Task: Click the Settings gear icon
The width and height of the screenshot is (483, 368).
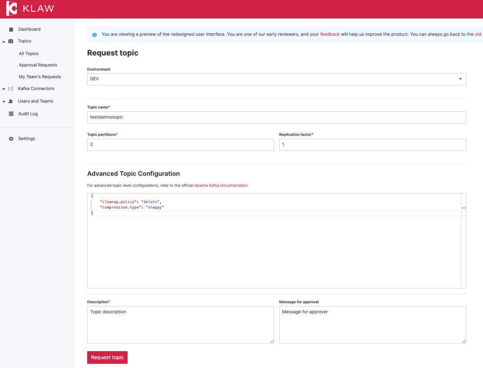Action: (x=11, y=139)
